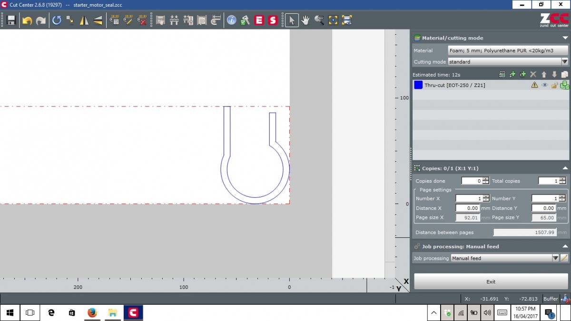Save the job with the floppy disk icon
571x321 pixels.
pyautogui.click(x=11, y=20)
